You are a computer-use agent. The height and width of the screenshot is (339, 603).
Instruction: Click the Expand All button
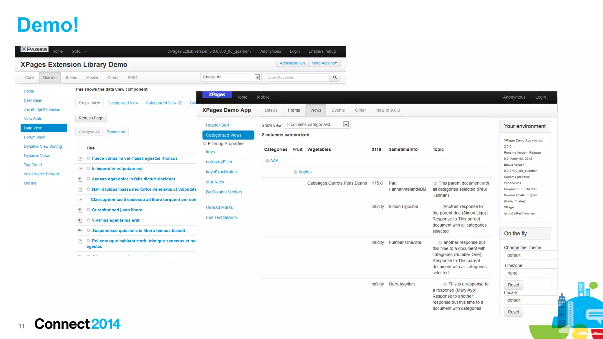(x=115, y=132)
